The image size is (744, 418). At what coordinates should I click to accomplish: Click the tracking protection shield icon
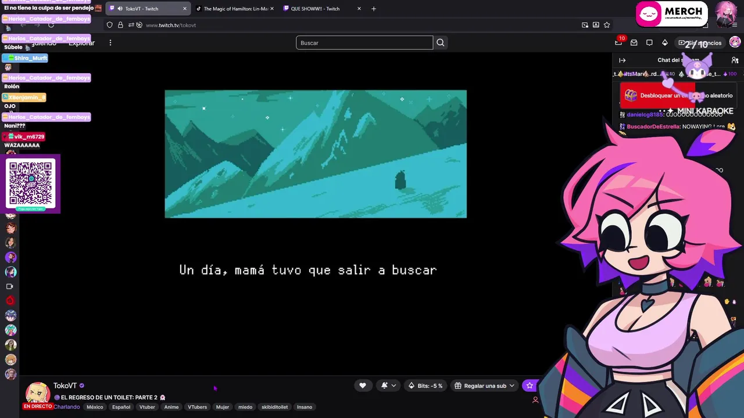(x=109, y=25)
